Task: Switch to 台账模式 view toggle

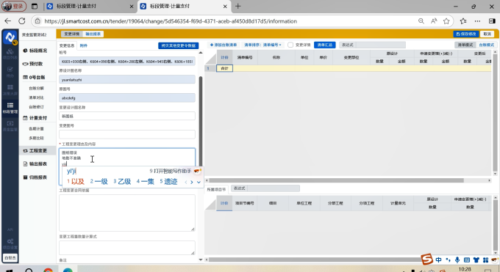Action: tap(486, 45)
